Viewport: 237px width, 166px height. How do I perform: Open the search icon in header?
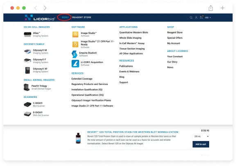coord(191,18)
